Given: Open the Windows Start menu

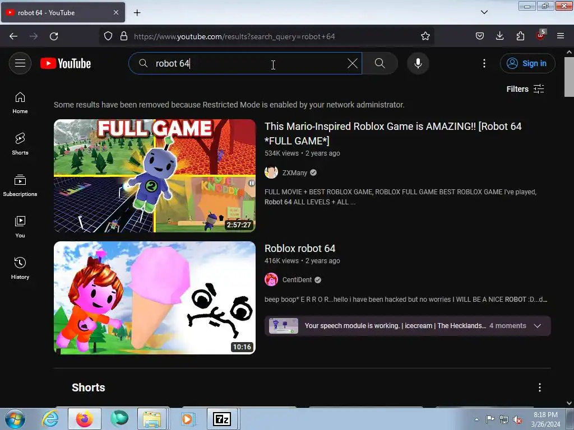Looking at the screenshot, I should (x=15, y=419).
